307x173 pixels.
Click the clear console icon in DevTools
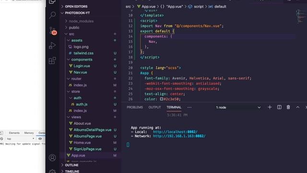[x=2, y=139]
